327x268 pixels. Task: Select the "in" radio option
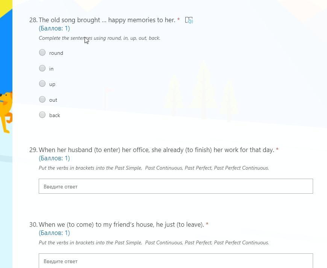click(42, 68)
